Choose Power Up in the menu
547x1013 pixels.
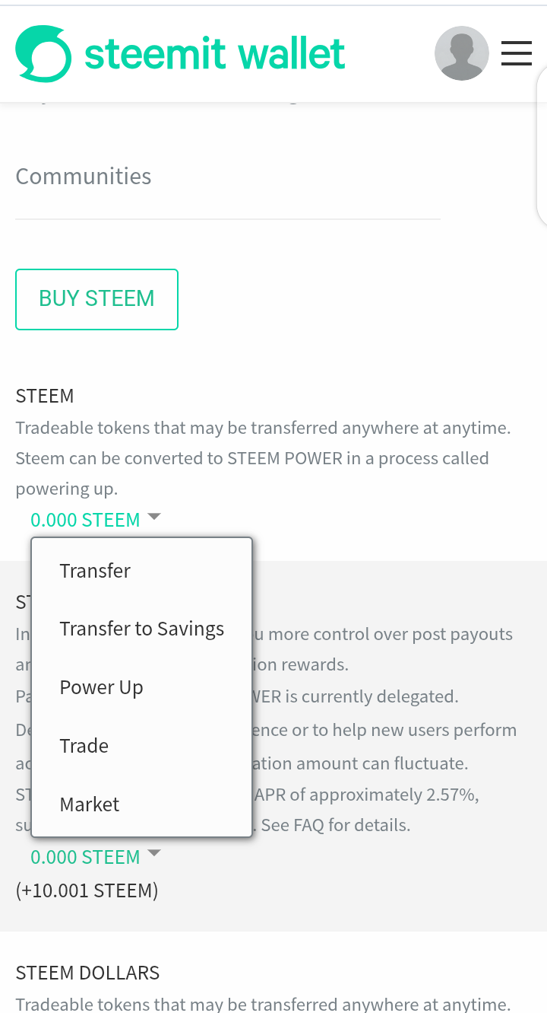coord(101,687)
